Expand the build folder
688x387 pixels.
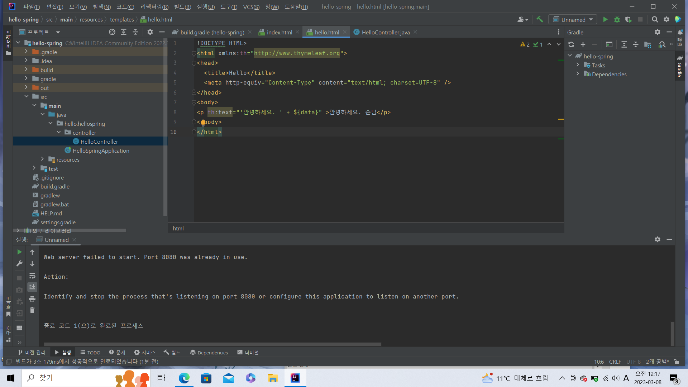tap(26, 70)
